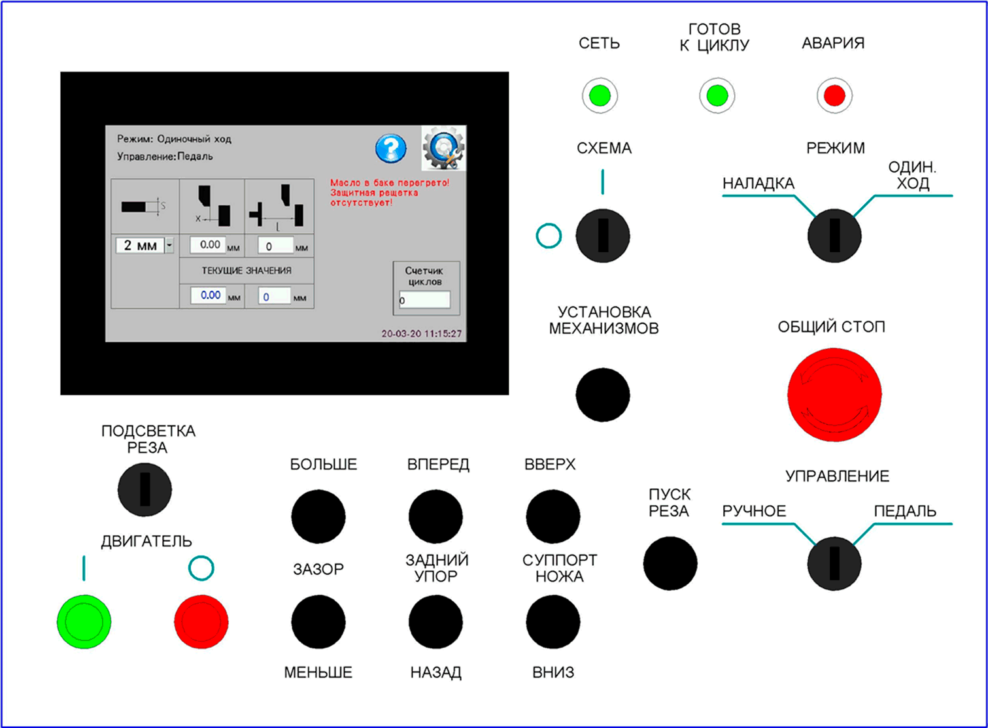Click the ДВИГАТЕЛЬ off circle symbol

201,568
